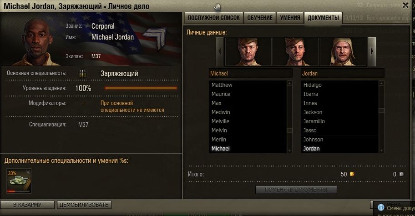Select the 33% camouflage skill icon
The width and height of the screenshot is (415, 216).
(x=19, y=181)
